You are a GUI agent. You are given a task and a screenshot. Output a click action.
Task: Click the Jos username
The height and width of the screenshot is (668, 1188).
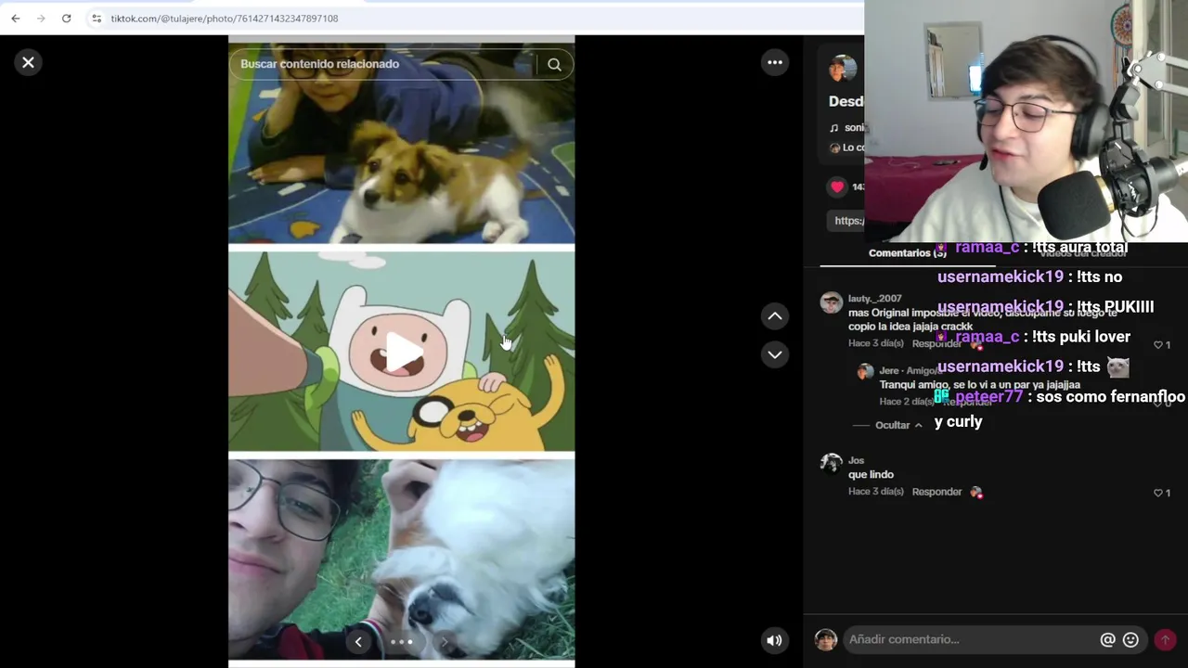[856, 460]
